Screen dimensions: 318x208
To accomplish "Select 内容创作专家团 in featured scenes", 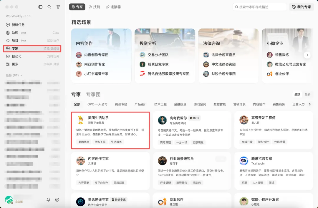I will click(x=92, y=55).
